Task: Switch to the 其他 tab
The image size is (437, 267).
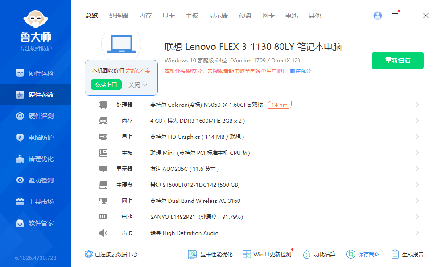Action: click(x=315, y=16)
